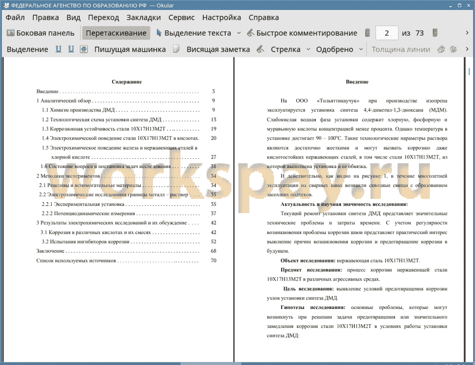The width and height of the screenshot is (475, 365).
Task: Open the Сервис menu
Action: (x=181, y=18)
